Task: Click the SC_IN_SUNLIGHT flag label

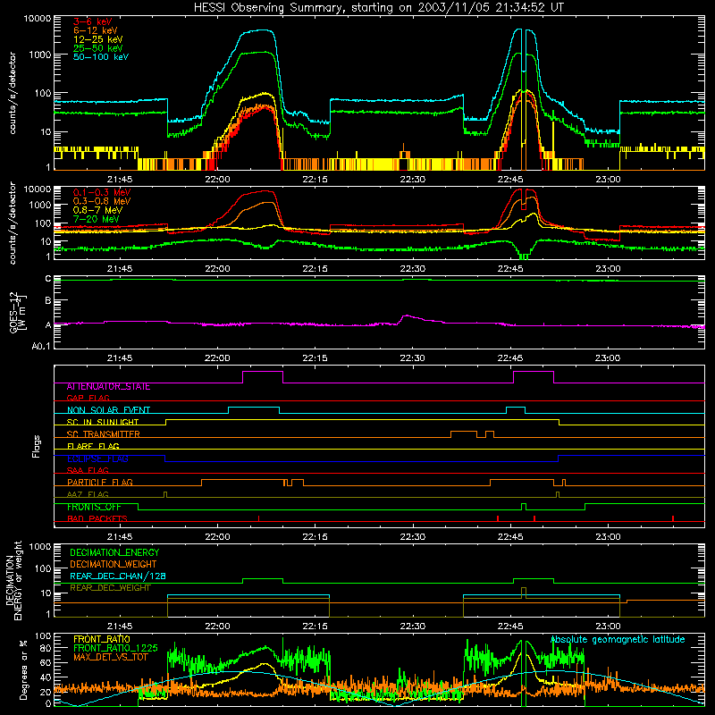Action: pyautogui.click(x=103, y=422)
